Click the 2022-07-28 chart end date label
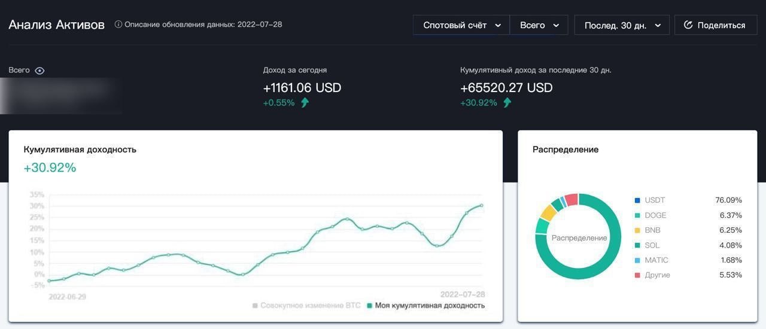 click(462, 294)
